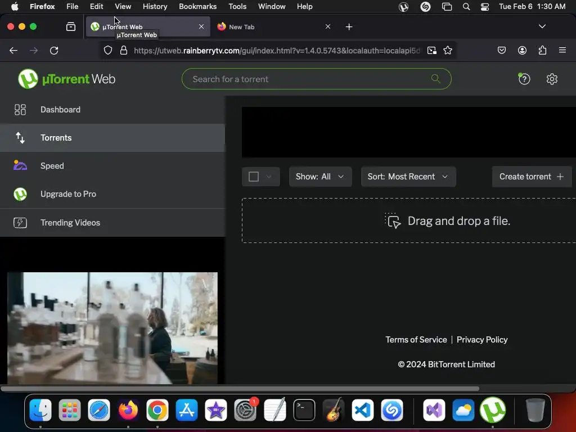Open the Pocket save icon
This screenshot has width=576, height=432.
pos(502,50)
